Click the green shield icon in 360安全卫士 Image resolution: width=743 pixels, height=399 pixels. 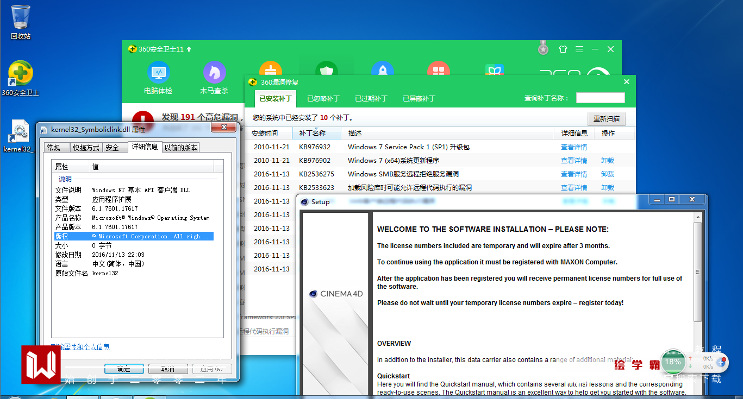point(327,69)
